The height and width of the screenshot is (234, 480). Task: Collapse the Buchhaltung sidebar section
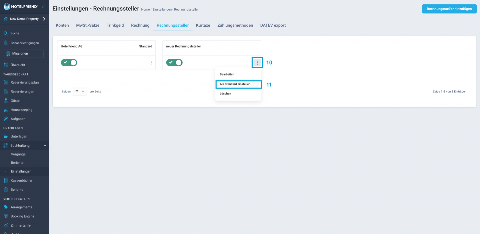tap(45, 145)
